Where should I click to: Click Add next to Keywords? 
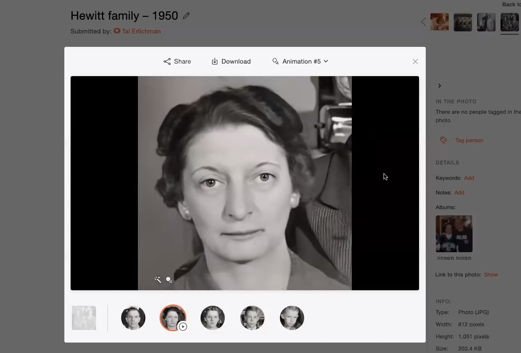pos(469,178)
